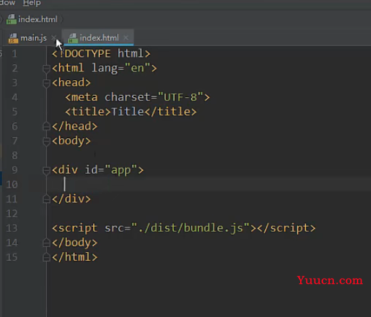Close the main.js tab
Image resolution: width=371 pixels, height=317 pixels.
pyautogui.click(x=54, y=38)
